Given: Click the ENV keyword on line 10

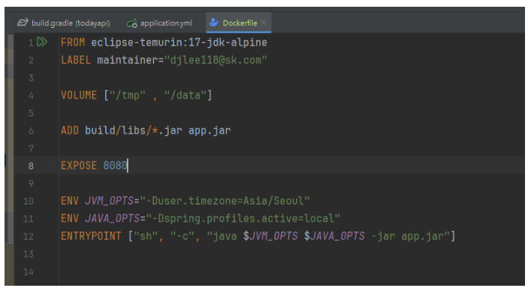Looking at the screenshot, I should point(70,201).
